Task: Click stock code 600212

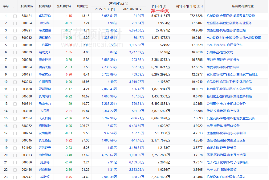Action: 26,38
